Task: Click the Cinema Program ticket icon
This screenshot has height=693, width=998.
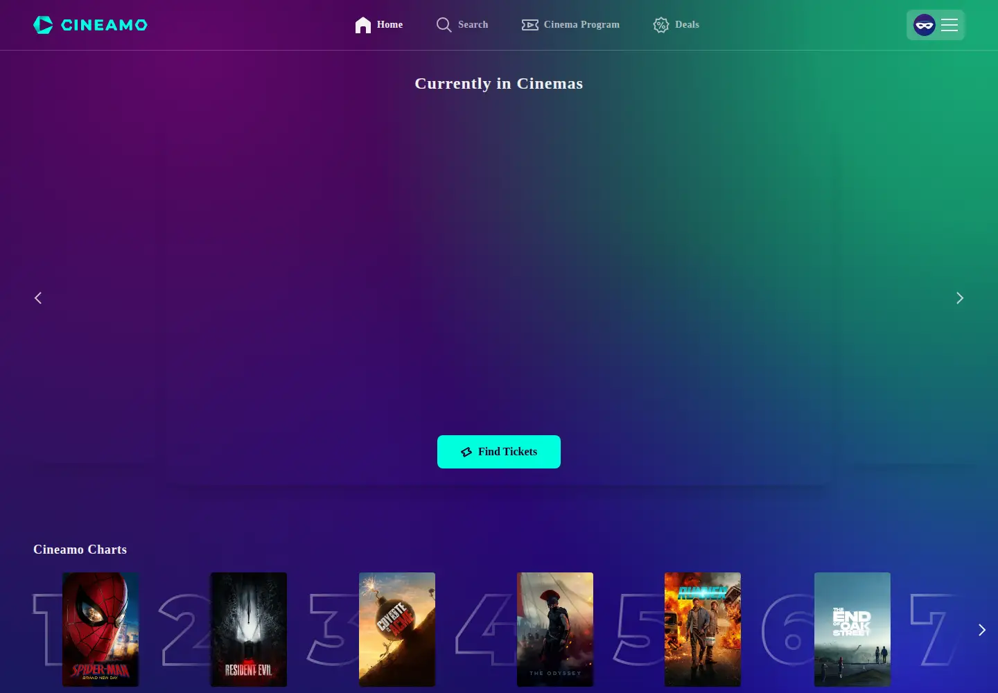Action: click(x=530, y=25)
